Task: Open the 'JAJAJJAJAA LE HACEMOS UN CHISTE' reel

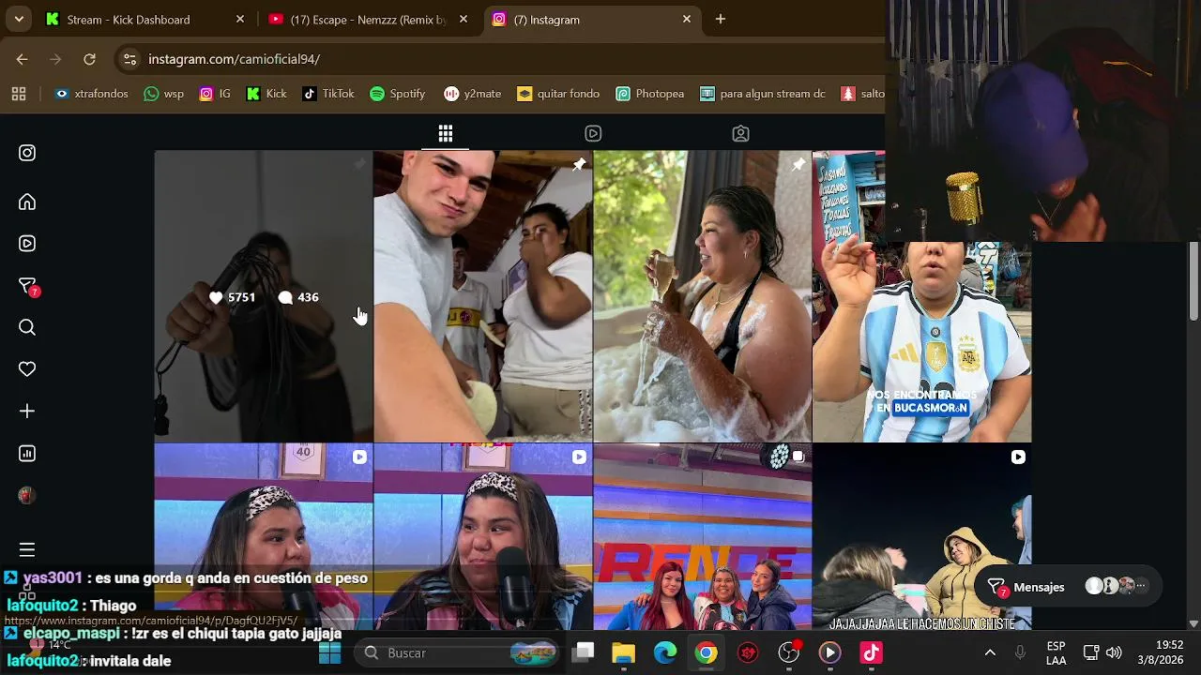Action: 922,537
